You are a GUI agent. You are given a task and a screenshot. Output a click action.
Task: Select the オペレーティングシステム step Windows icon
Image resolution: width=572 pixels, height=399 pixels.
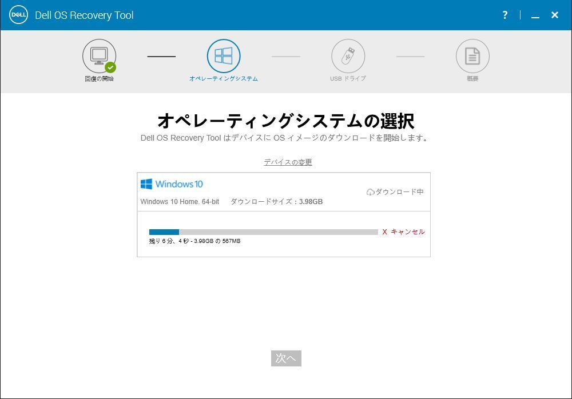[x=224, y=56]
